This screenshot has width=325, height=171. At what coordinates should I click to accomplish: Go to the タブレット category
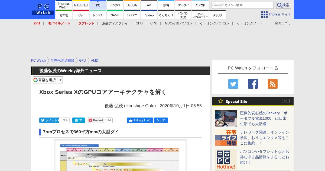(x=86, y=23)
